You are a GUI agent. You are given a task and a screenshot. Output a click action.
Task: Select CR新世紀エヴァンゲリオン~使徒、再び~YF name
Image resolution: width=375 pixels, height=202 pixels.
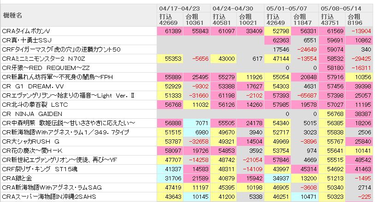(59, 160)
